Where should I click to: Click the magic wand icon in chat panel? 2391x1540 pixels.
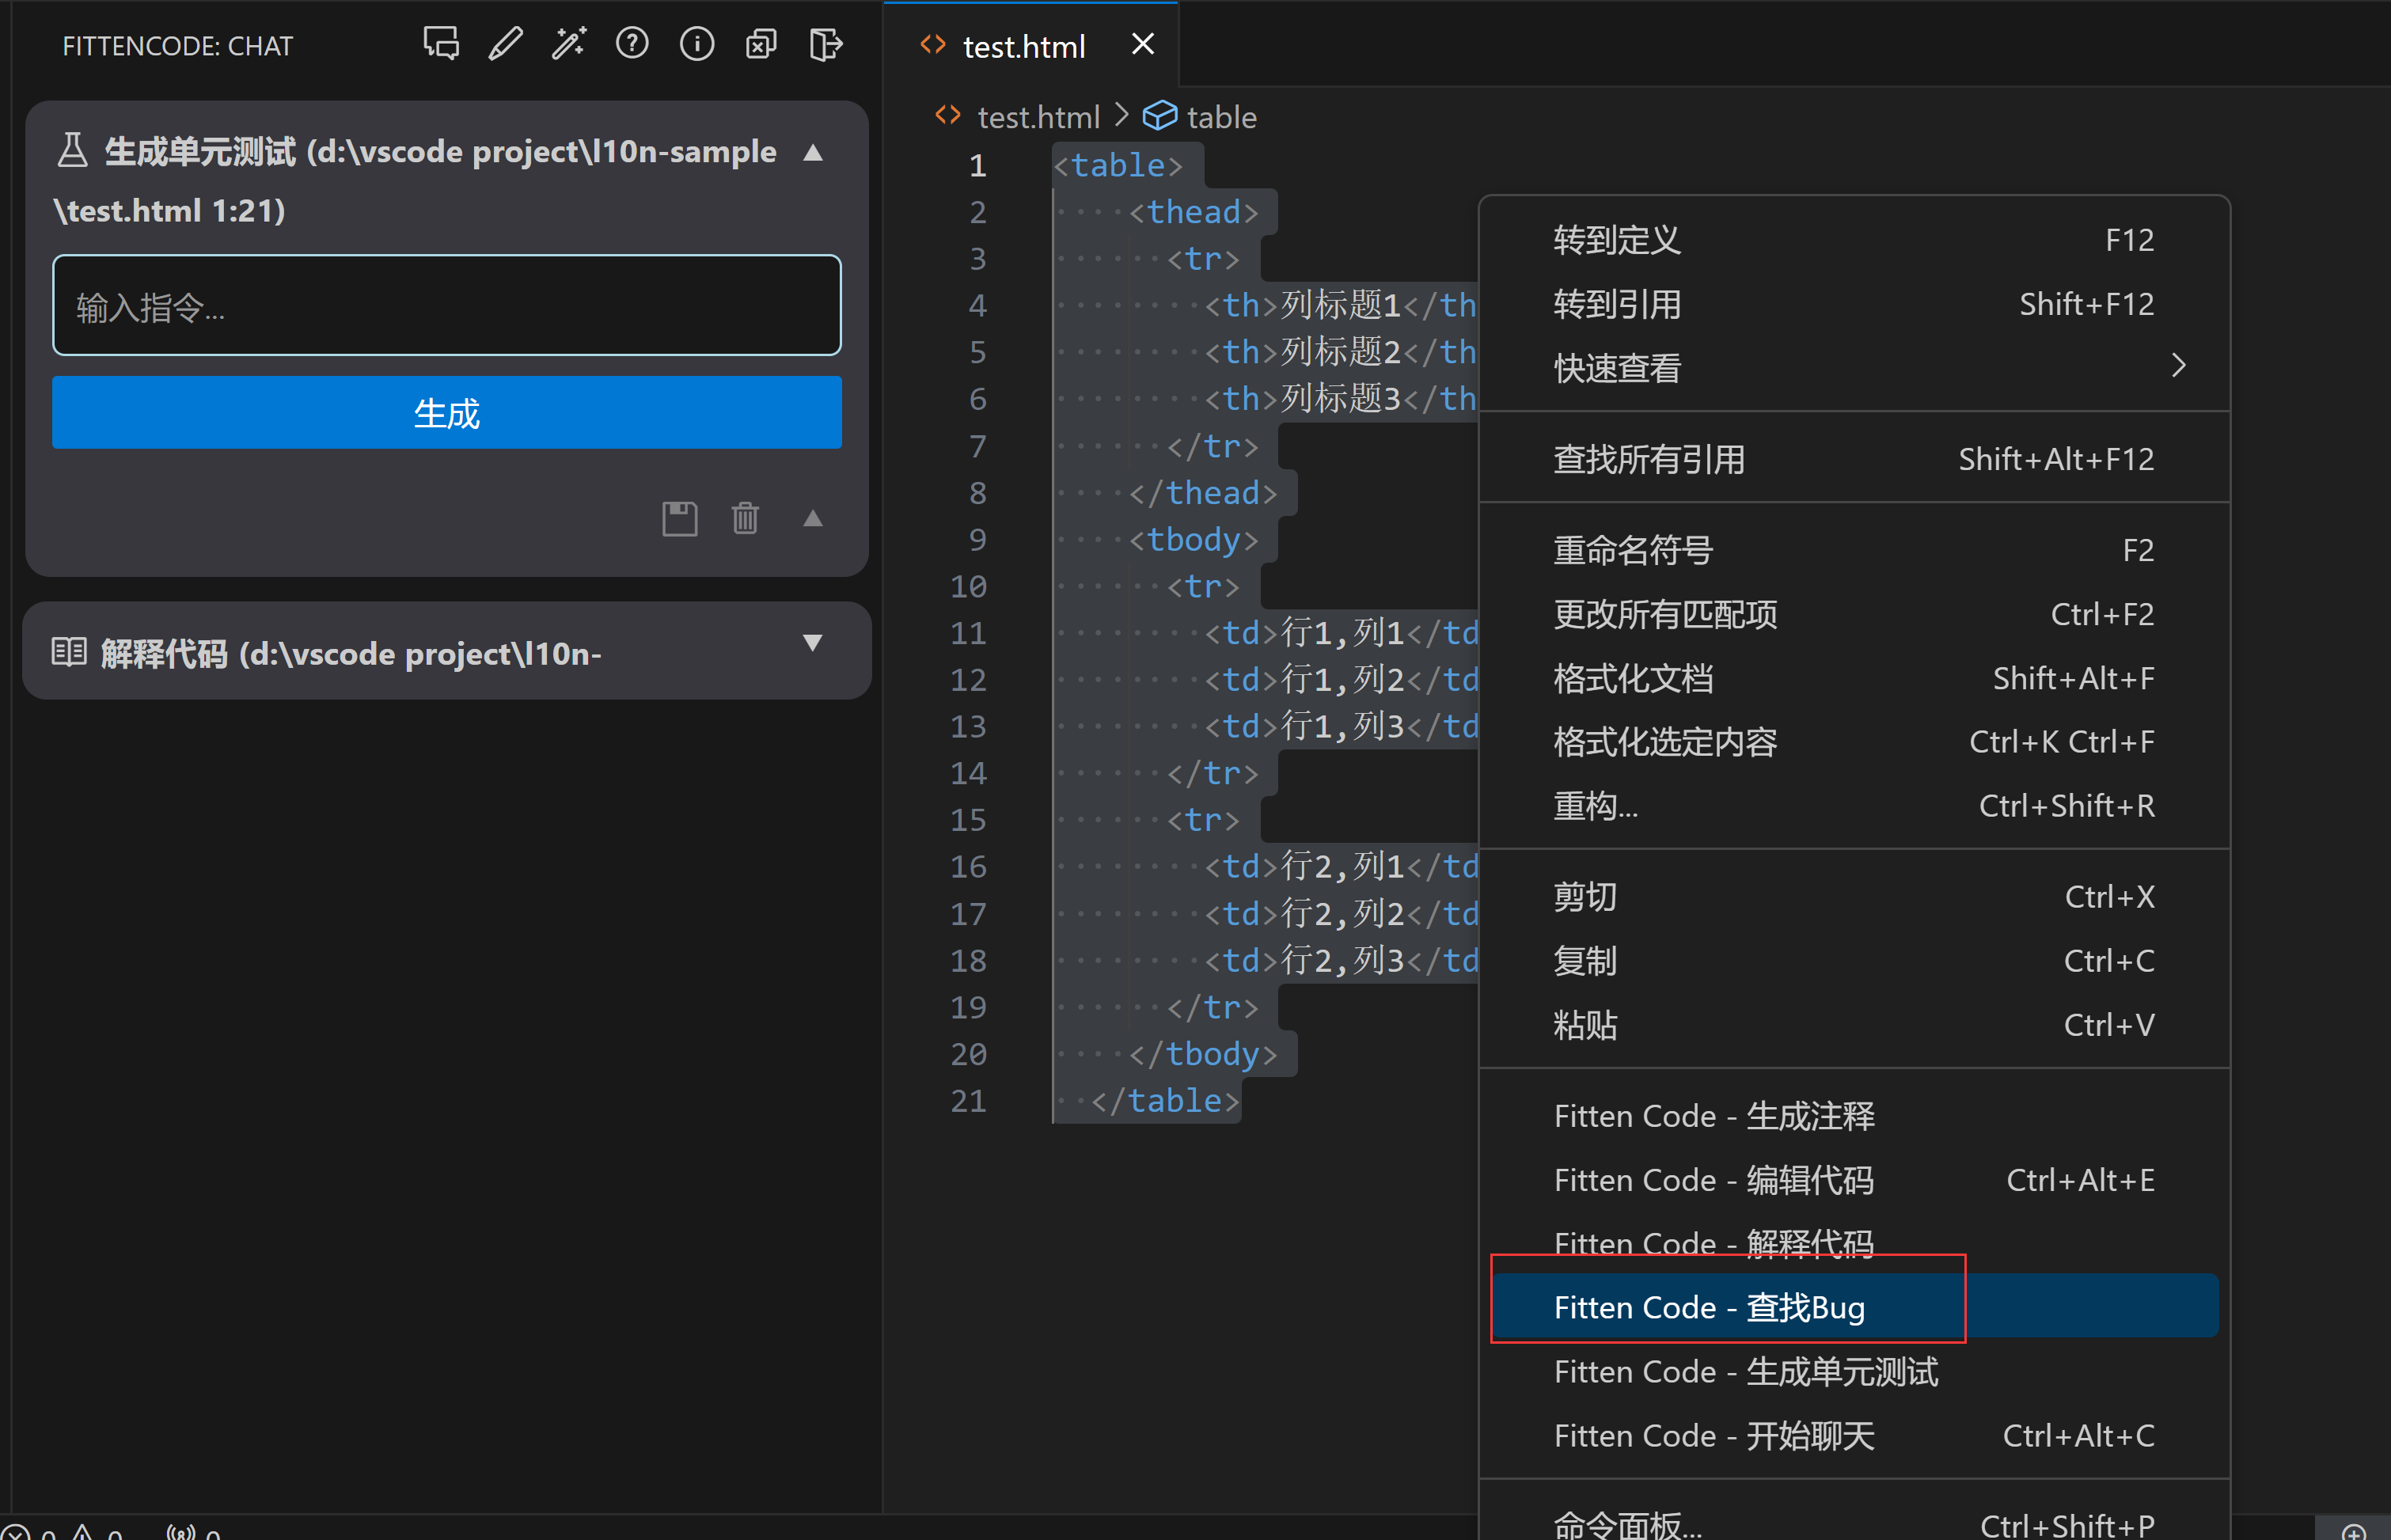pyautogui.click(x=569, y=44)
